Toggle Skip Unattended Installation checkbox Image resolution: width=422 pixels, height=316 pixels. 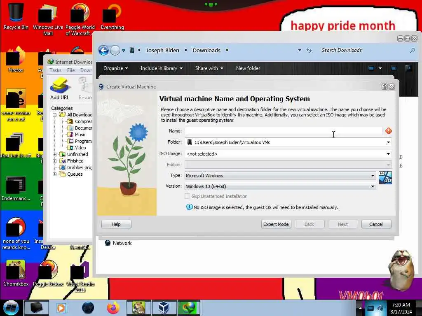(188, 196)
